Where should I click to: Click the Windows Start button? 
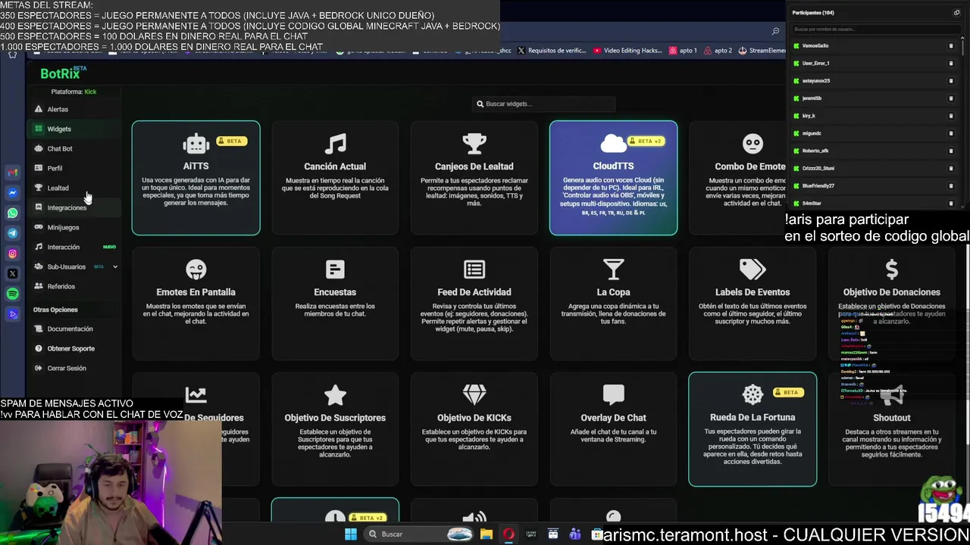350,534
